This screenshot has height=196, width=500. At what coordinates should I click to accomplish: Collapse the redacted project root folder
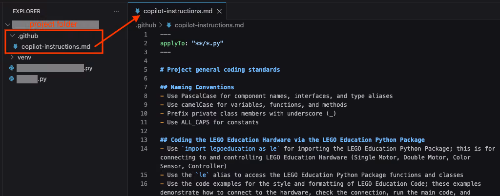pos(8,25)
